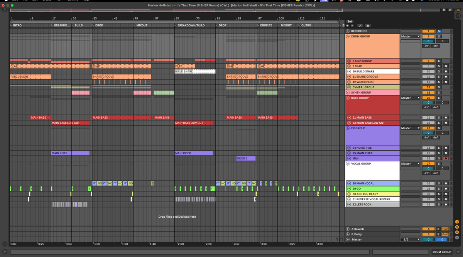Click the automation arm icon beside lock
This screenshot has height=257, width=463.
(360, 26)
